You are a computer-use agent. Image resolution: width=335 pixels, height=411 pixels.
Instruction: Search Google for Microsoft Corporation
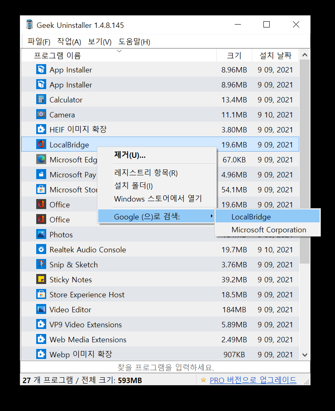268,229
